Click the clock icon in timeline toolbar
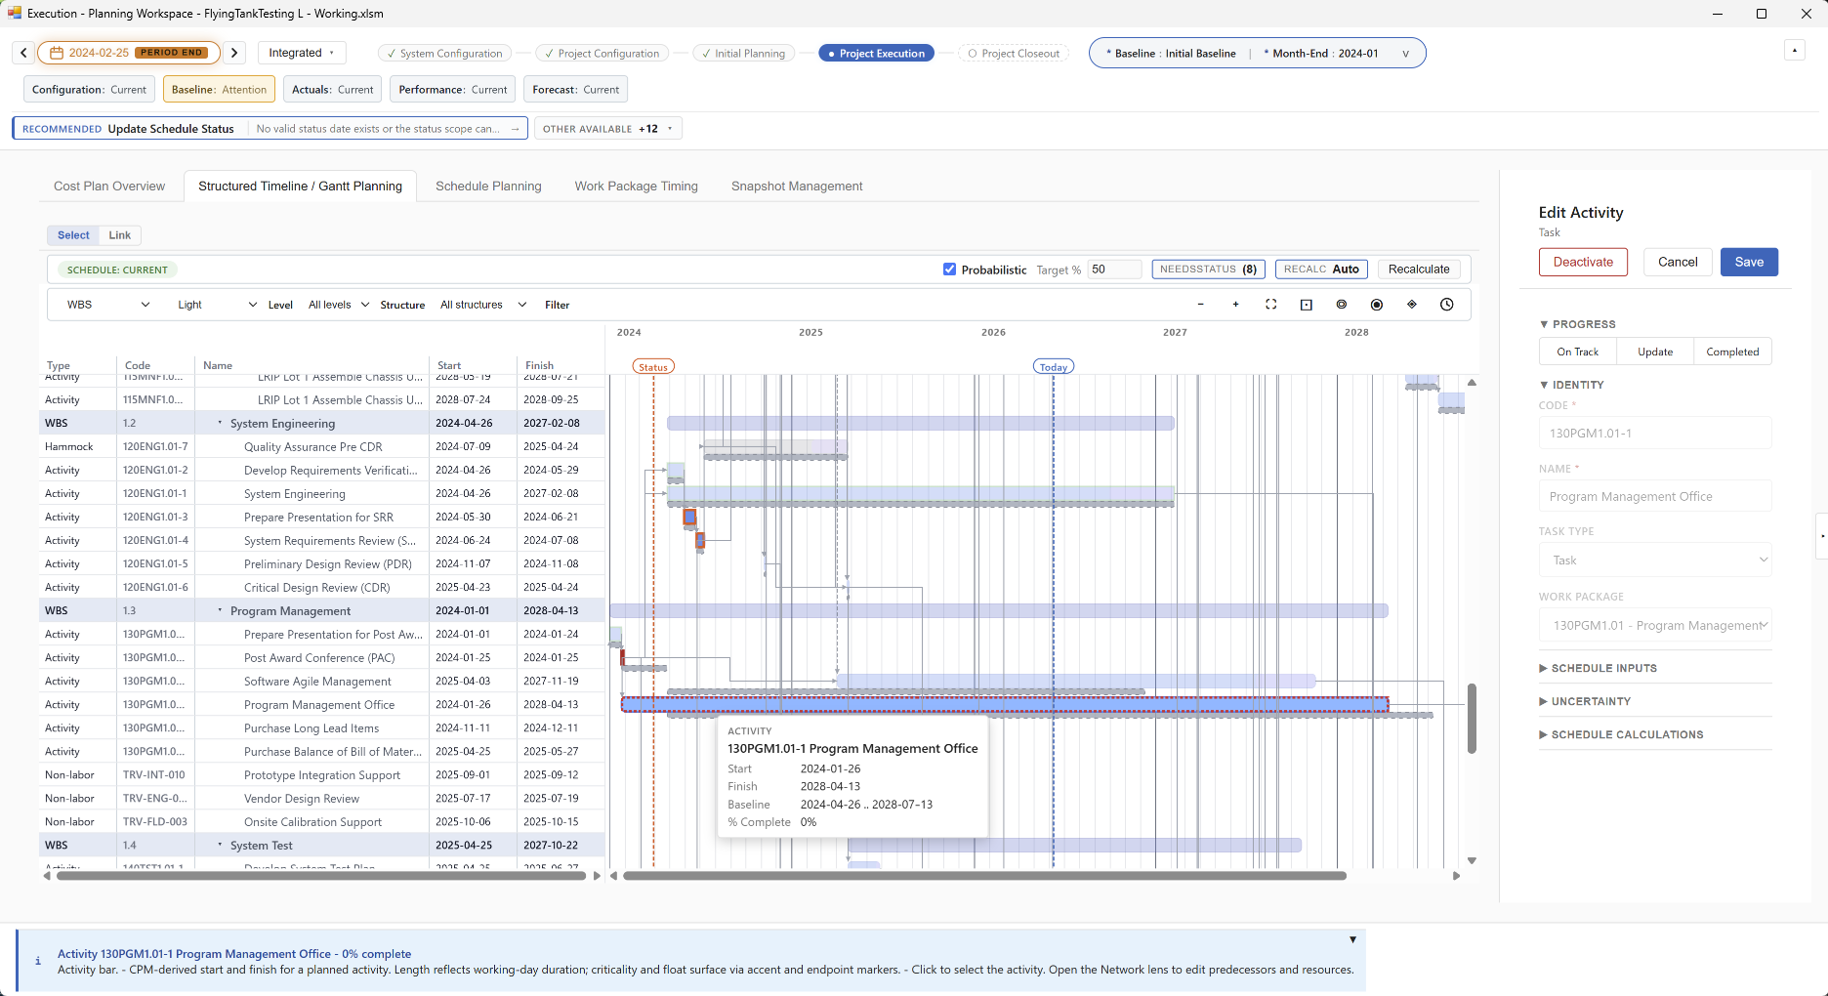 (x=1446, y=305)
